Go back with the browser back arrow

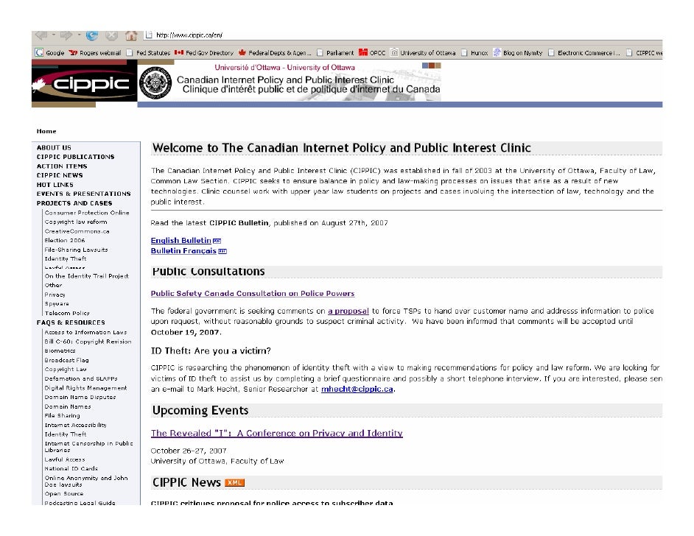[41, 35]
